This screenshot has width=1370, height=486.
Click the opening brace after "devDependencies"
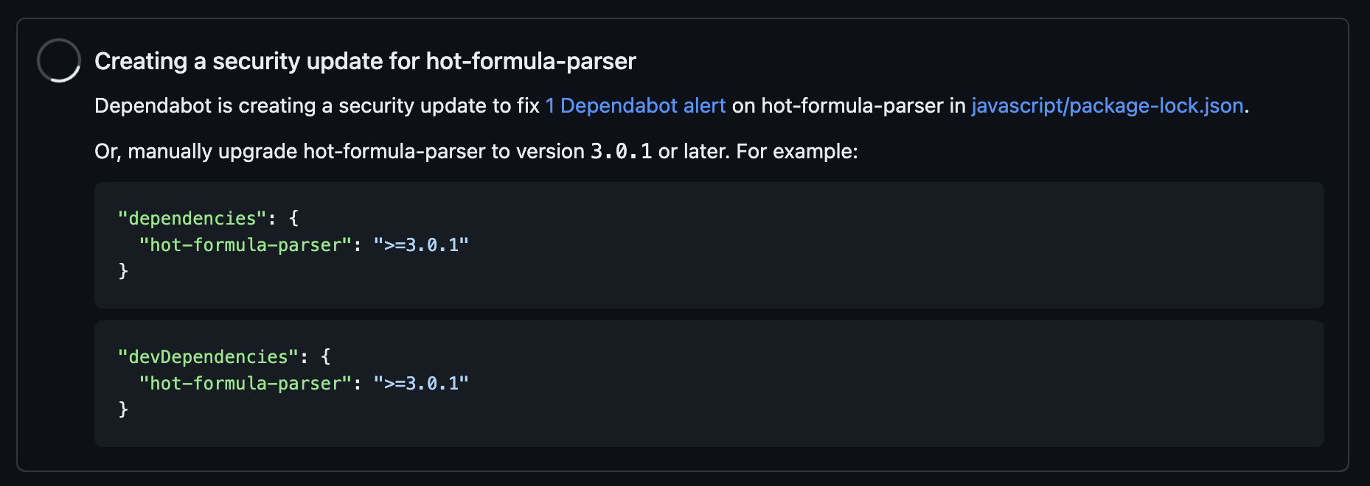coord(326,357)
